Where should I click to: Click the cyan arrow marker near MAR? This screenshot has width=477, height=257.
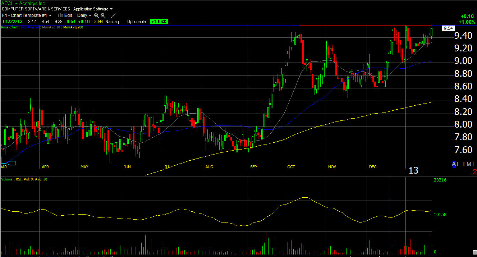[10, 164]
